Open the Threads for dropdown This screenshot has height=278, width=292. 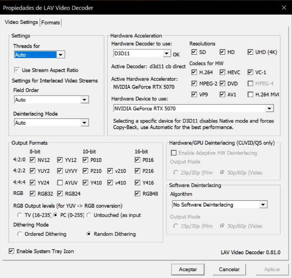pyautogui.click(x=61, y=55)
